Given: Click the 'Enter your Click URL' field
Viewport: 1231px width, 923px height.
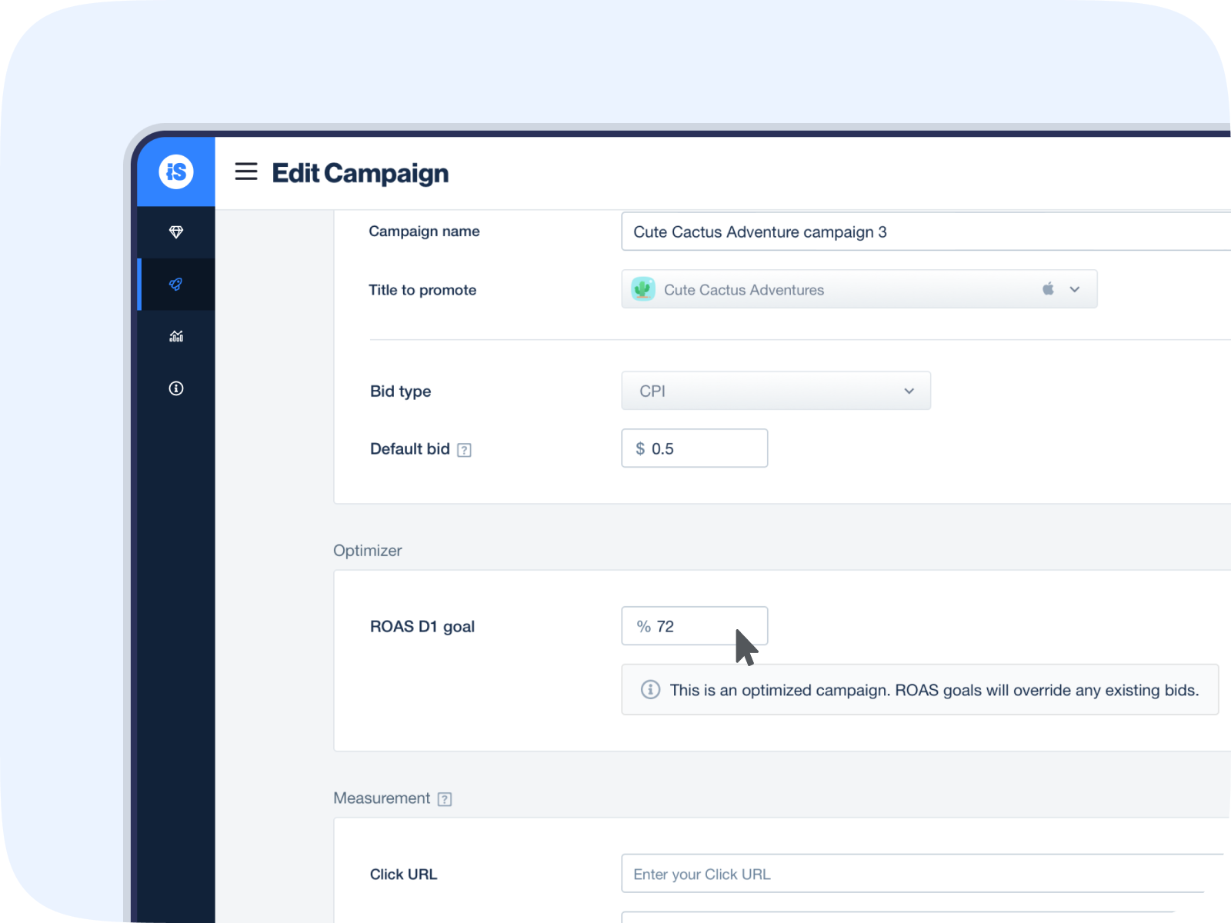Looking at the screenshot, I should (923, 874).
